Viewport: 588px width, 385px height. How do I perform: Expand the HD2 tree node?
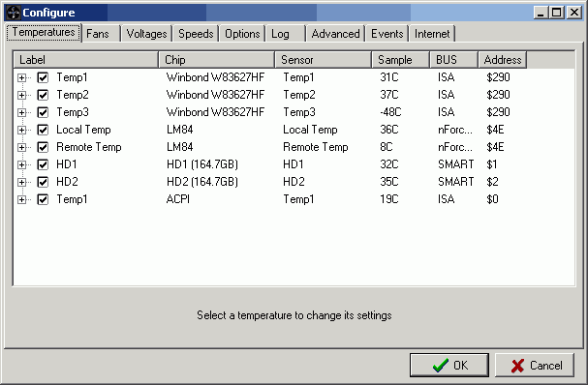[21, 182]
